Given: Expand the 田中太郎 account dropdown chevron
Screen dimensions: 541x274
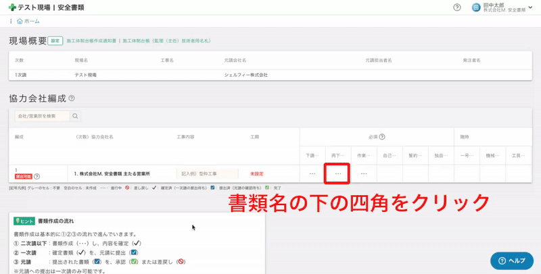Looking at the screenshot, I should 530,7.
